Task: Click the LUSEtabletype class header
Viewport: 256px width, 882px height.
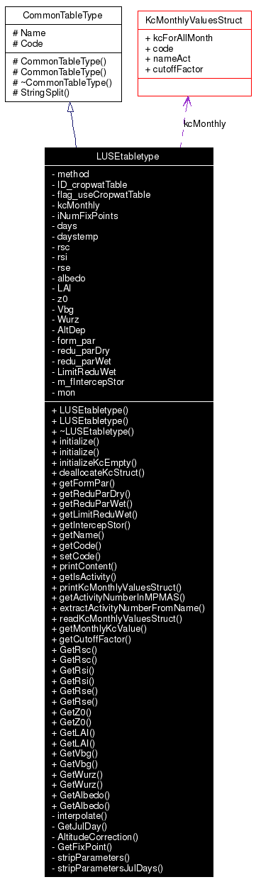Action: pos(128,156)
